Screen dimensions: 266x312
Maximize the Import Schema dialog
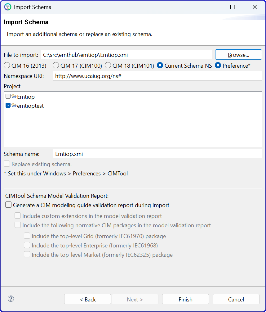tap(233, 7)
